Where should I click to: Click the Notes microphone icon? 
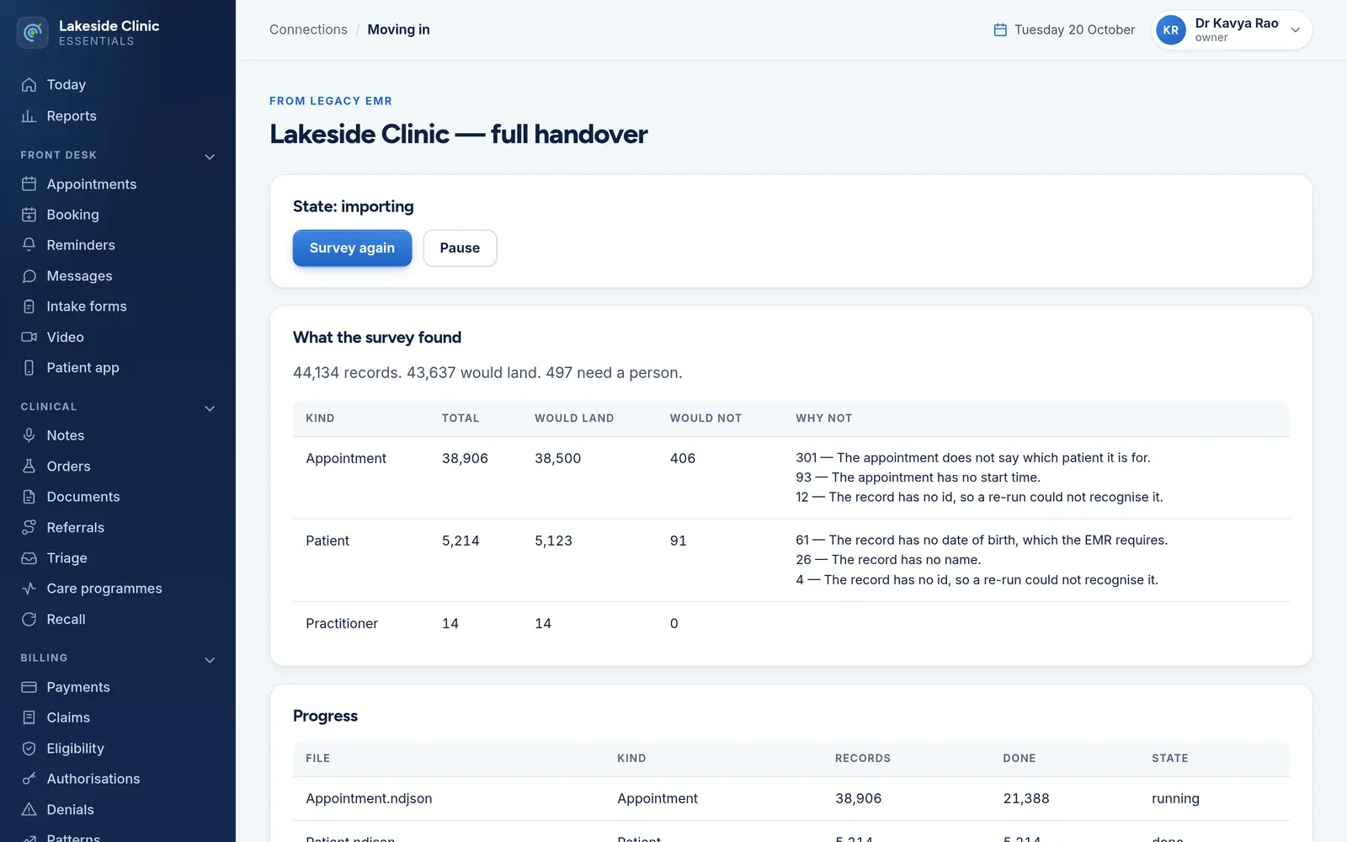[x=29, y=435]
